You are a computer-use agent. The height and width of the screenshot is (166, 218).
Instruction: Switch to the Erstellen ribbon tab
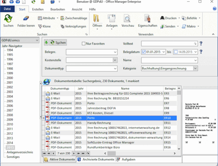pyautogui.click(x=37, y=9)
